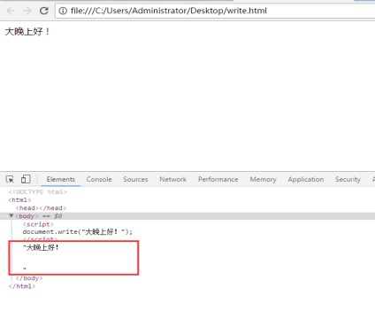
Task: Select the <body> node row
Action: point(187,216)
